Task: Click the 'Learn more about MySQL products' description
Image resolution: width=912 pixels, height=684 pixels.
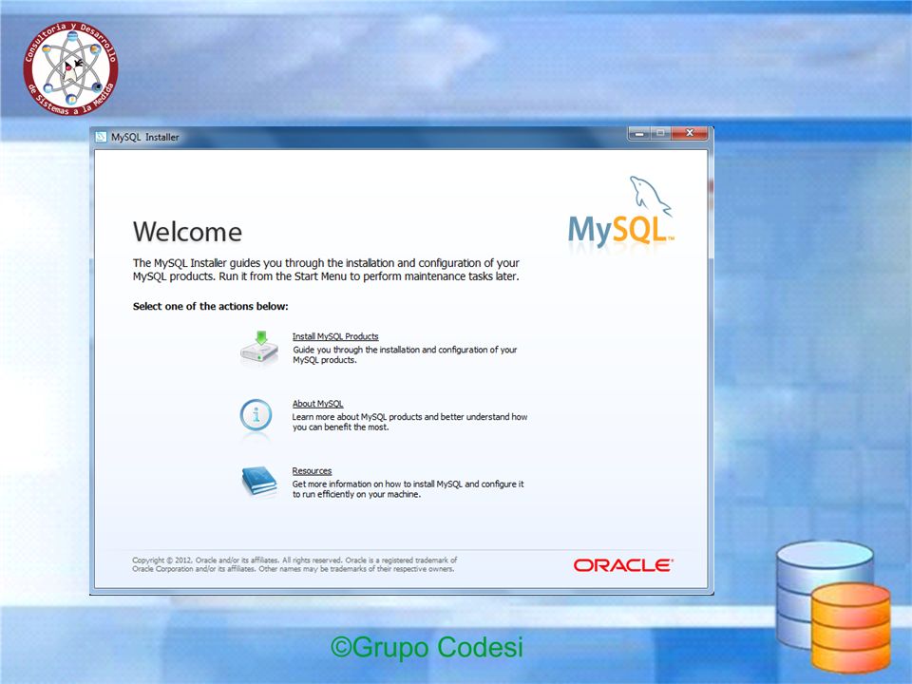Action: coord(409,422)
